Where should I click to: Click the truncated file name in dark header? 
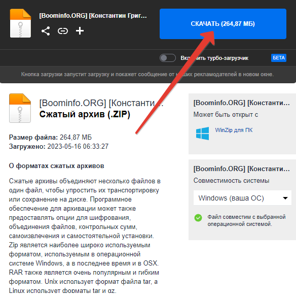pyautogui.click(x=93, y=16)
